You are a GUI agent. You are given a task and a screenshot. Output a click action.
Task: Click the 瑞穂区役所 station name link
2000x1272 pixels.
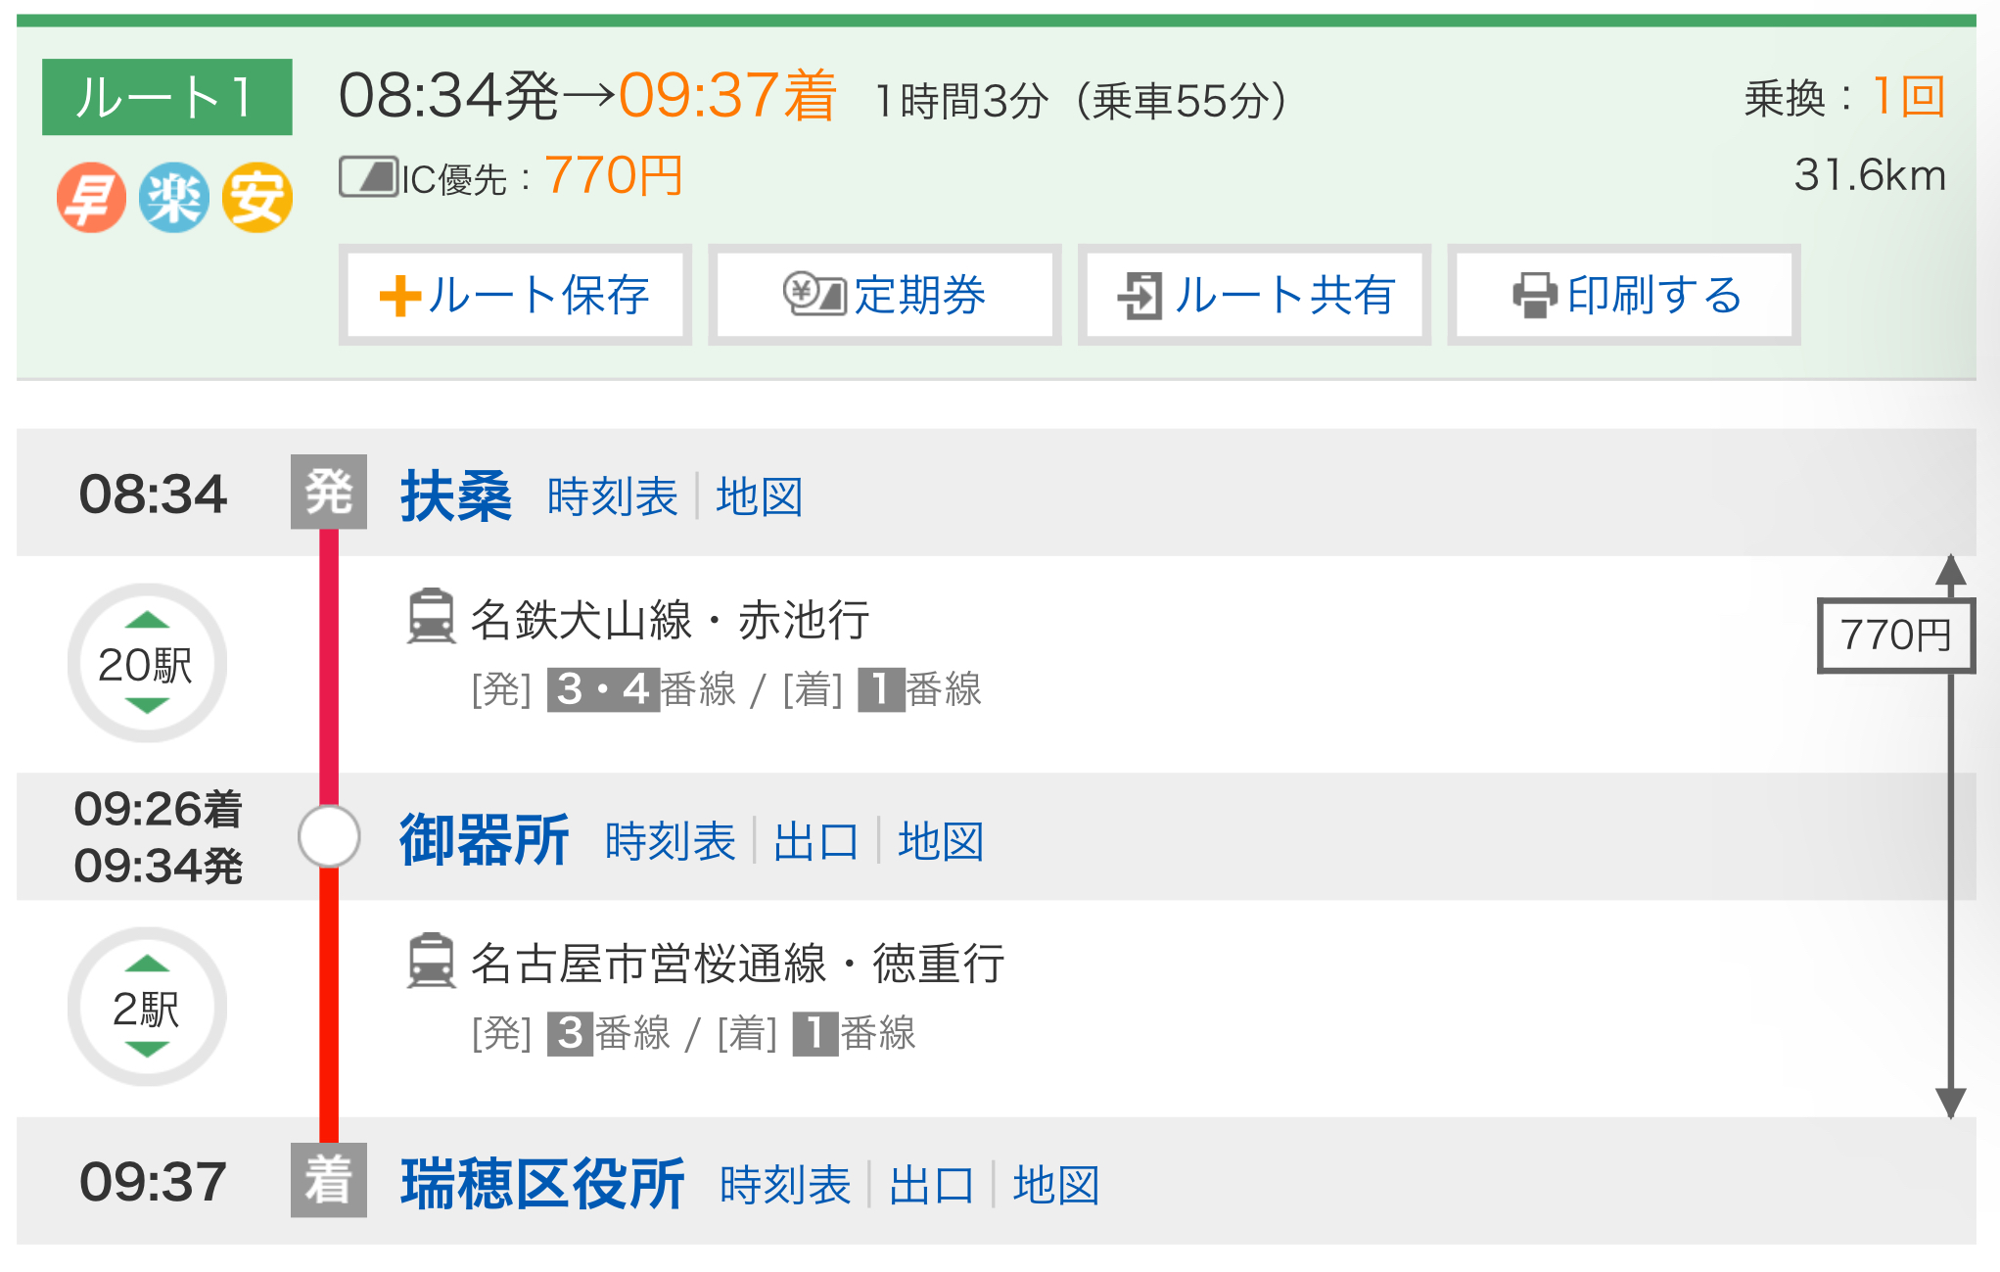[542, 1184]
